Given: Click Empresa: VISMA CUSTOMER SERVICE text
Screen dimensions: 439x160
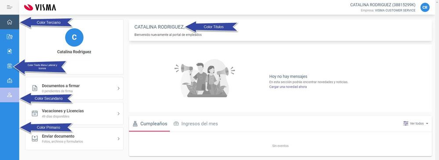Looking at the screenshot, I should tap(388, 11).
